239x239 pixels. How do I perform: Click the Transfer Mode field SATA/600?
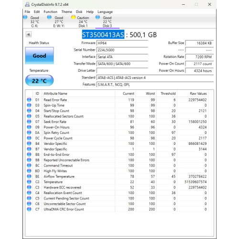[x=122, y=64]
